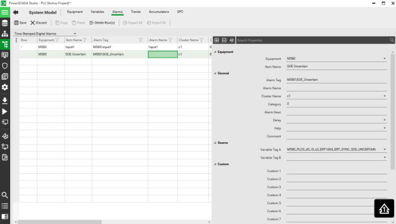The width and height of the screenshot is (396, 224).
Task: Switch to the SPC tab
Action: pos(180,12)
